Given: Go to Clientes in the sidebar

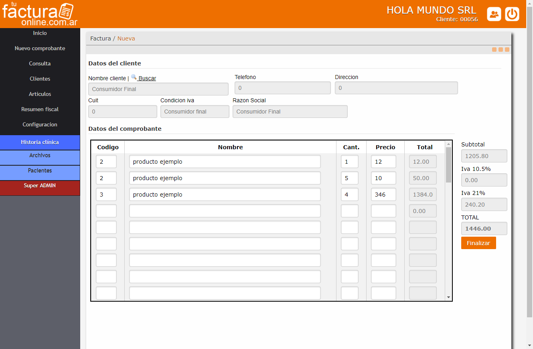Looking at the screenshot, I should point(40,79).
